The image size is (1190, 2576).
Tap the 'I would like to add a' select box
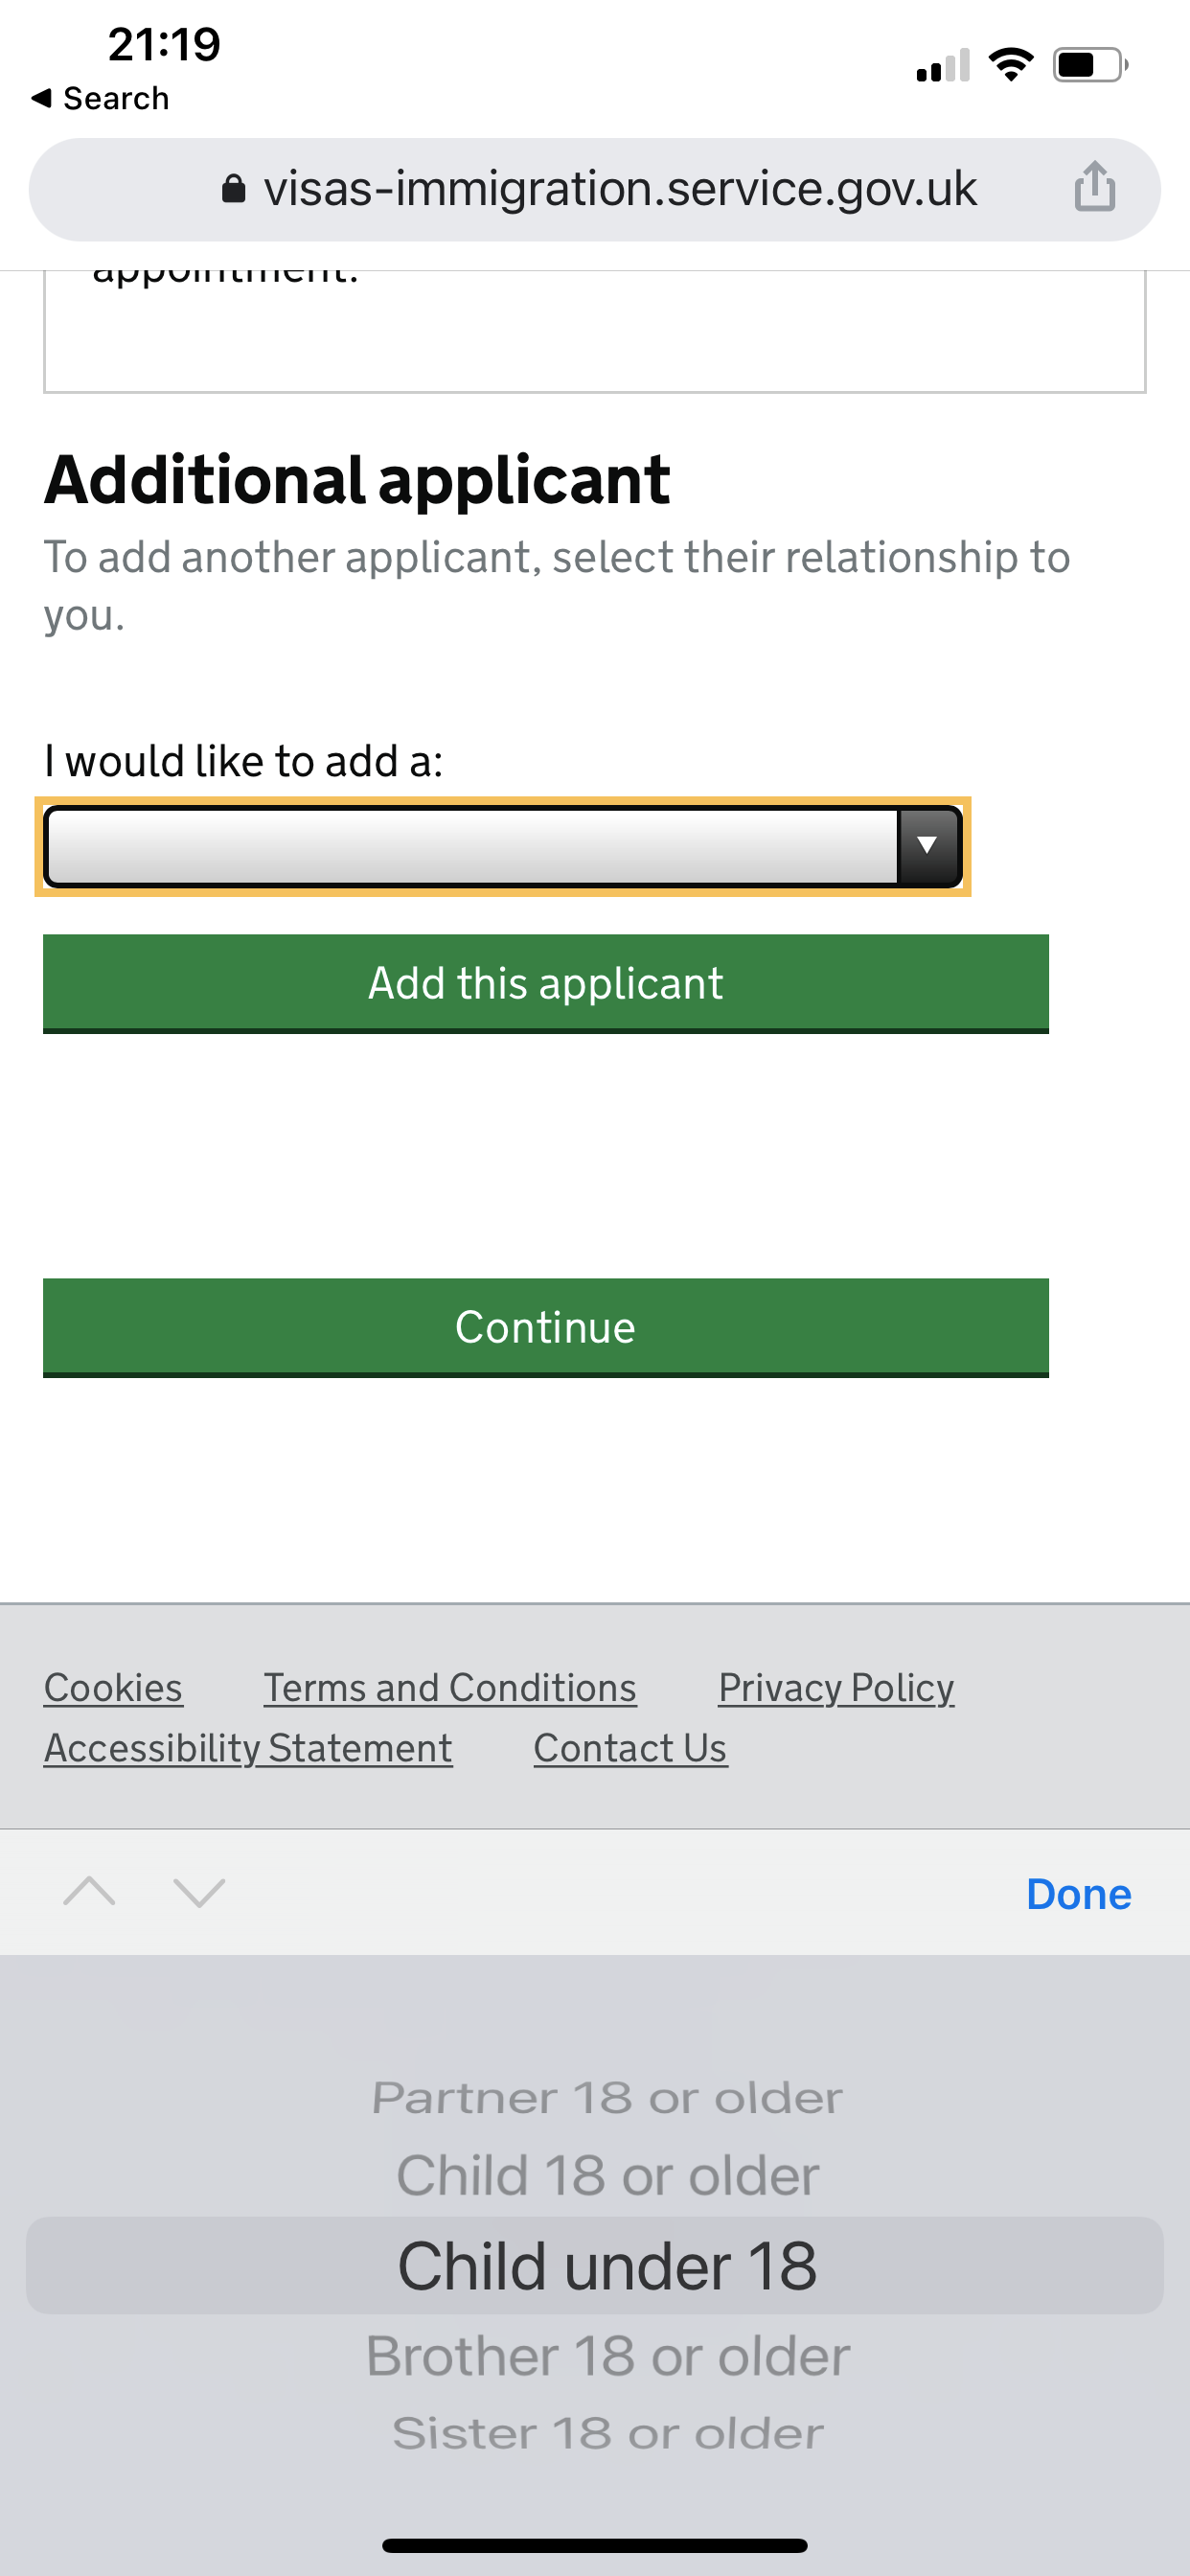472,846
